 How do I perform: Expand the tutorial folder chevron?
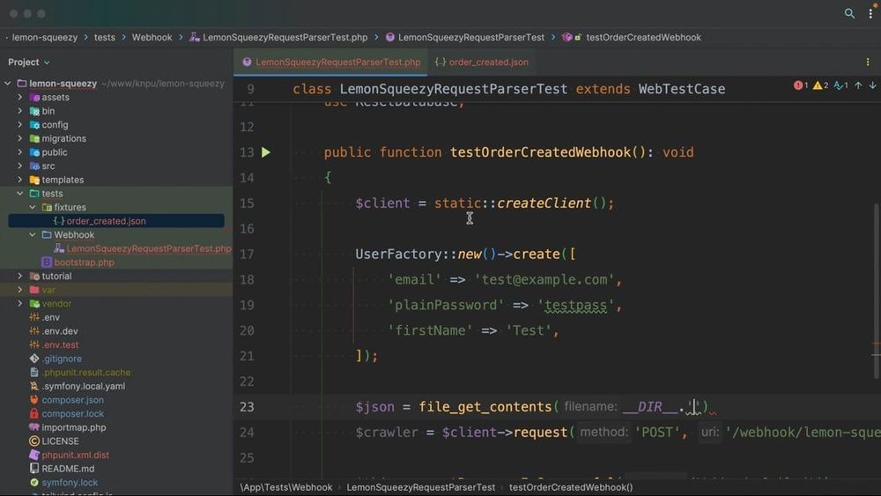pos(20,276)
